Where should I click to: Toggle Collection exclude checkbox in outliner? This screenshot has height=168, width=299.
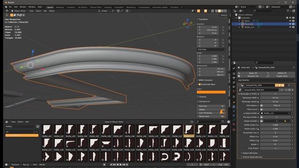pos(287,18)
